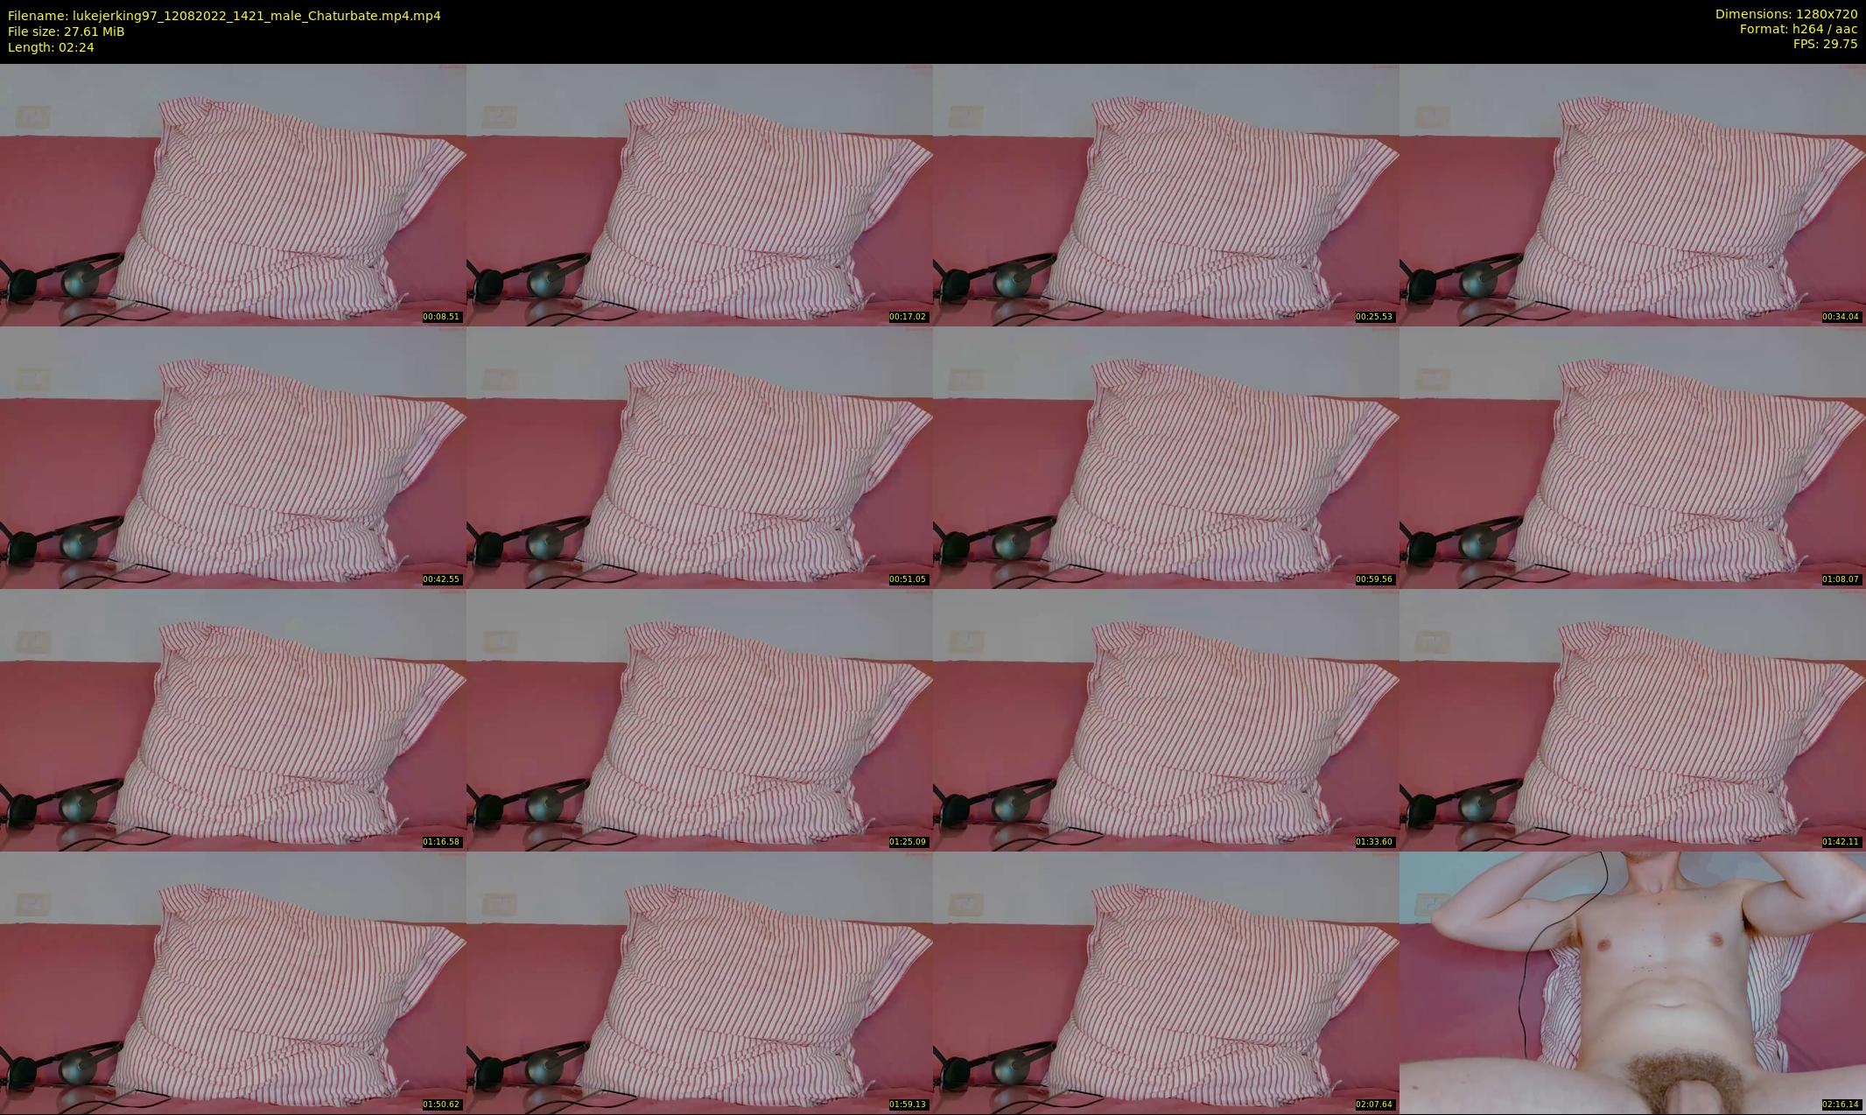
Task: Click the 01:59.13 thumbnail
Action: 699,982
